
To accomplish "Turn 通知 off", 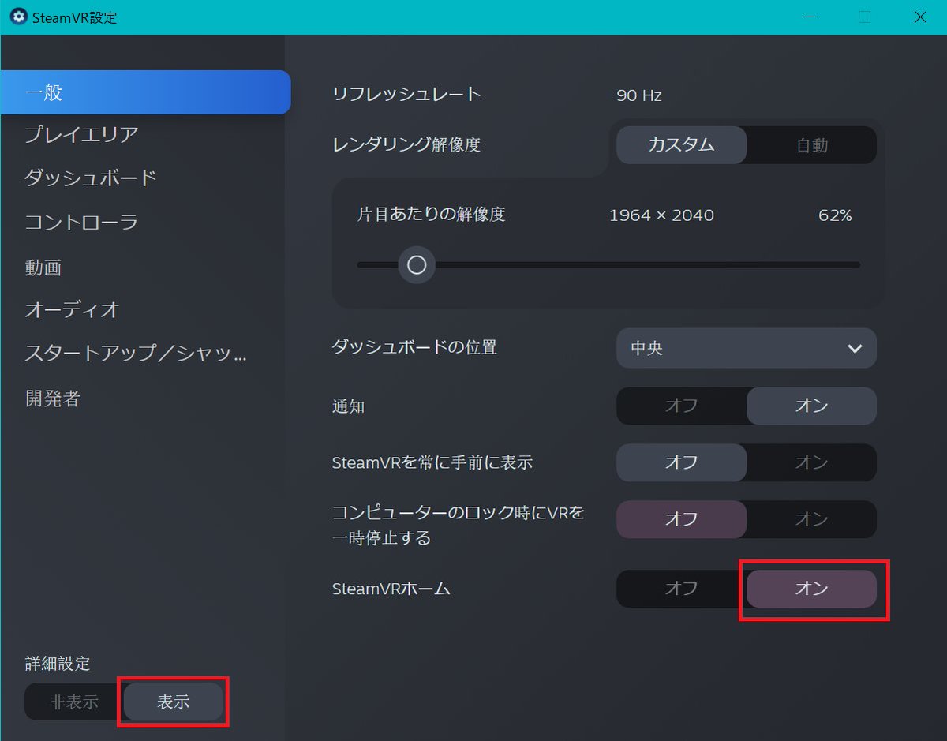I will 681,406.
